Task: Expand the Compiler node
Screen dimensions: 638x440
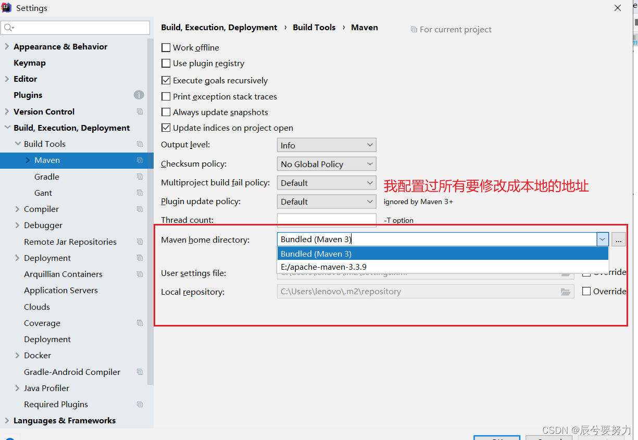Action: tap(17, 209)
